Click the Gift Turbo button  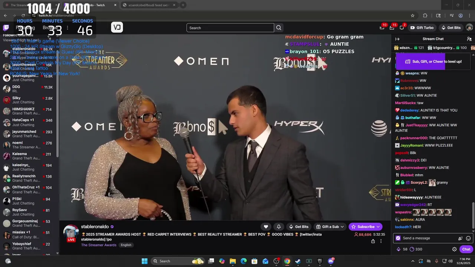pos(422,28)
